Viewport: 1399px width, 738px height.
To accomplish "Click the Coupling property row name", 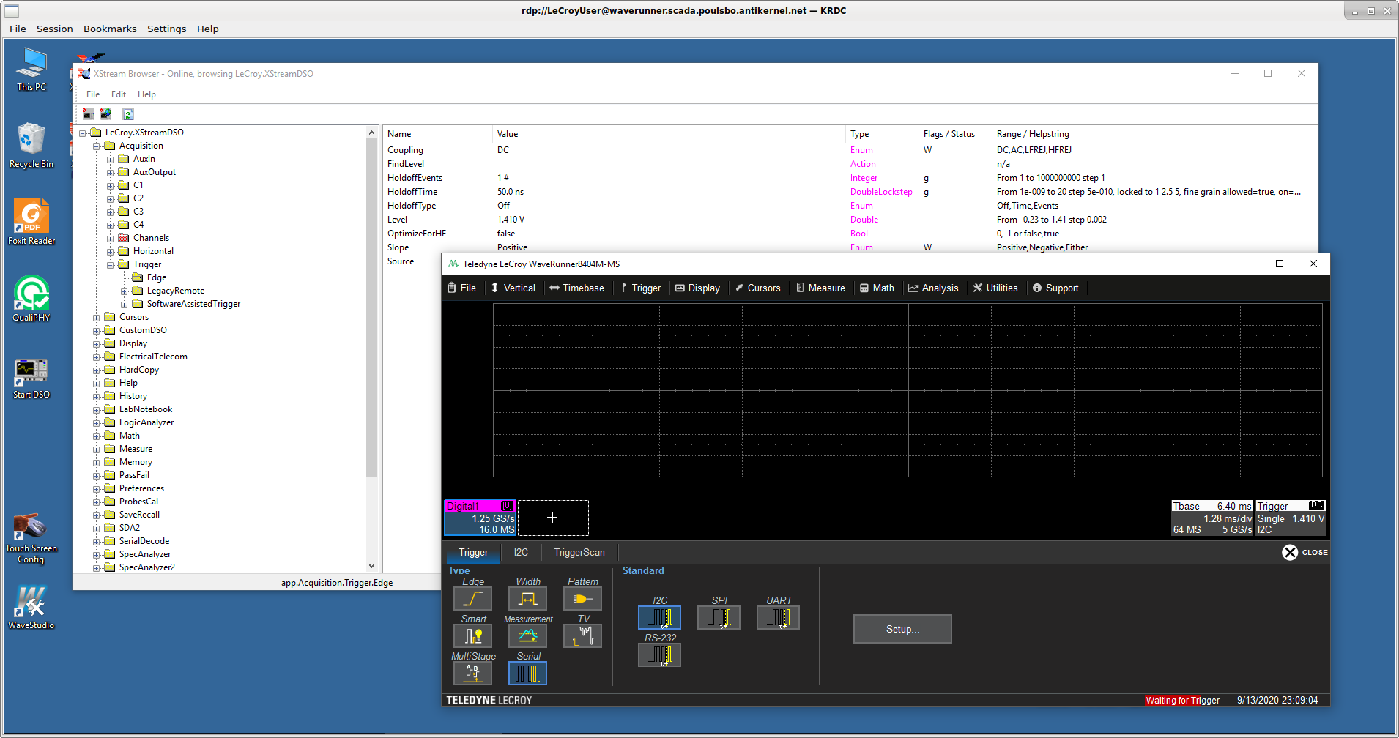I will coord(405,150).
